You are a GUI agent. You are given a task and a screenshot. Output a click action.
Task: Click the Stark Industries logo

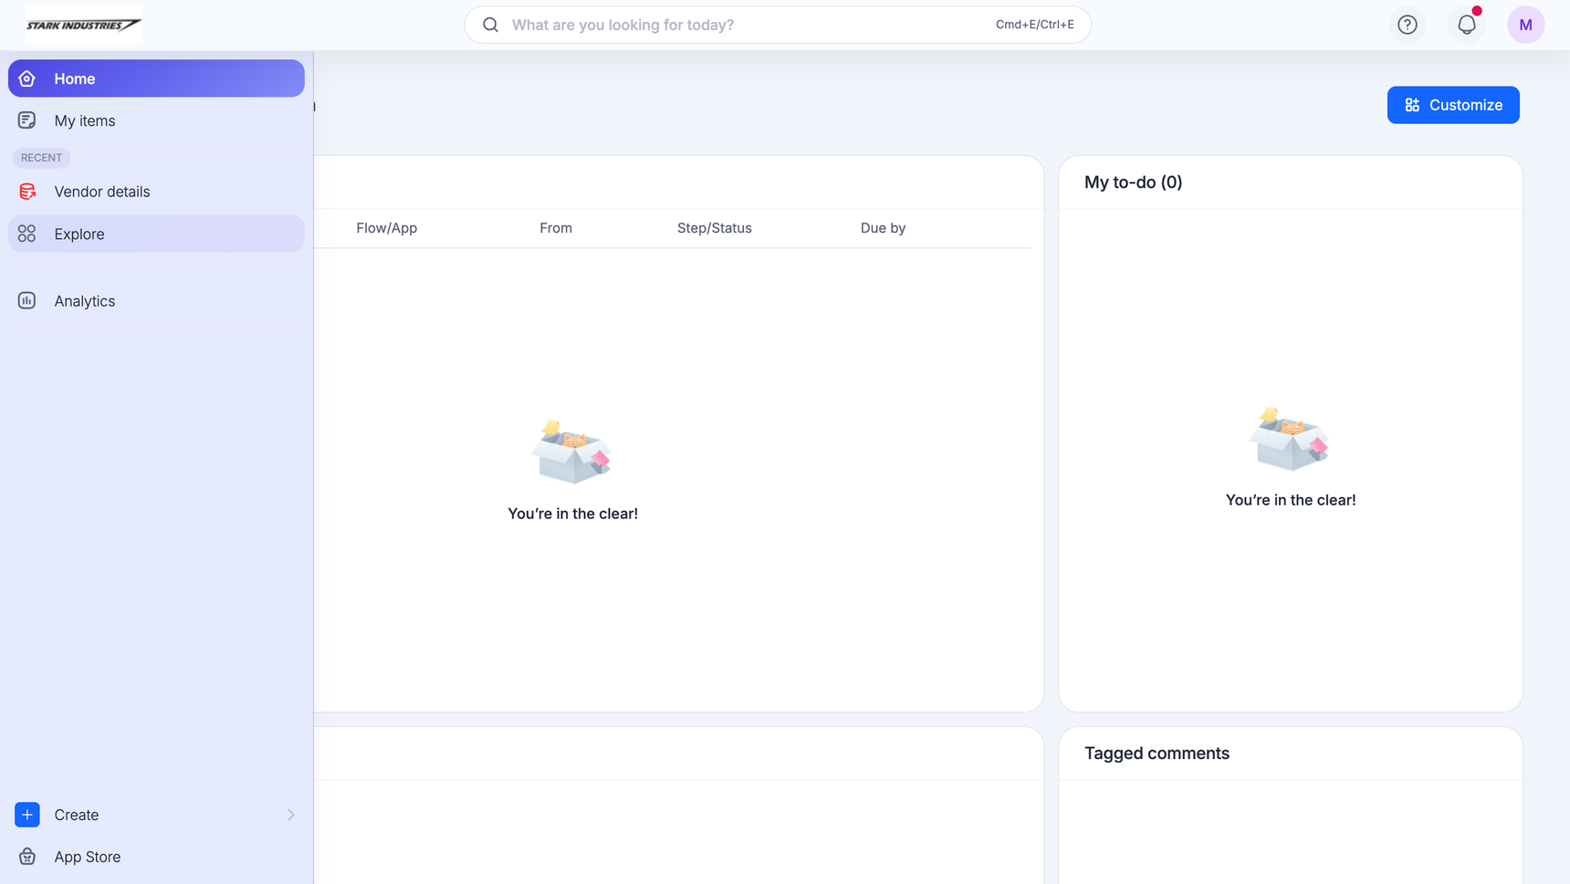[x=83, y=25]
